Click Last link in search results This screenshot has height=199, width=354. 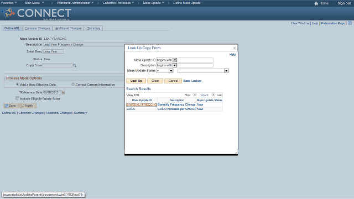tap(220, 95)
